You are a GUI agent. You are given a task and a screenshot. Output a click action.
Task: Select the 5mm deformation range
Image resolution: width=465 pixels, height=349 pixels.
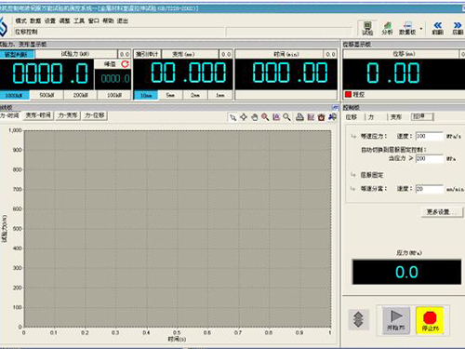[170, 95]
